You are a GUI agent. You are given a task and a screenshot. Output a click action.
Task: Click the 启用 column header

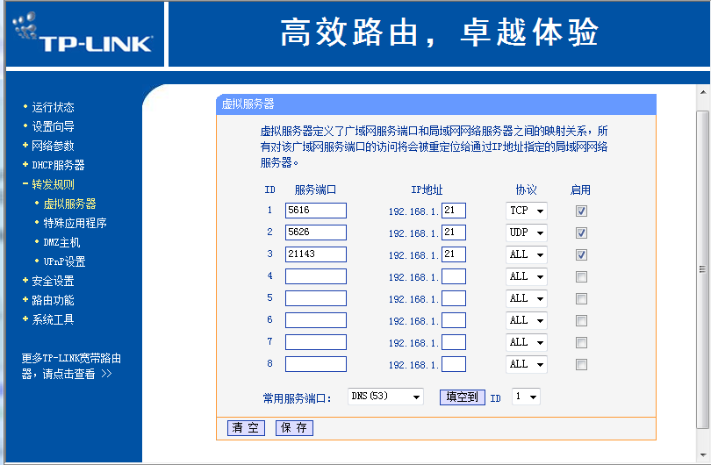580,190
